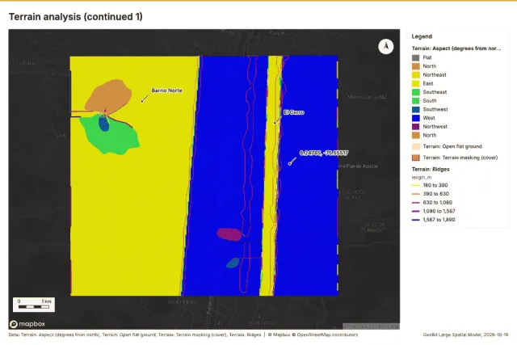
Task: Click the north arrow compass icon
Action: [386, 47]
